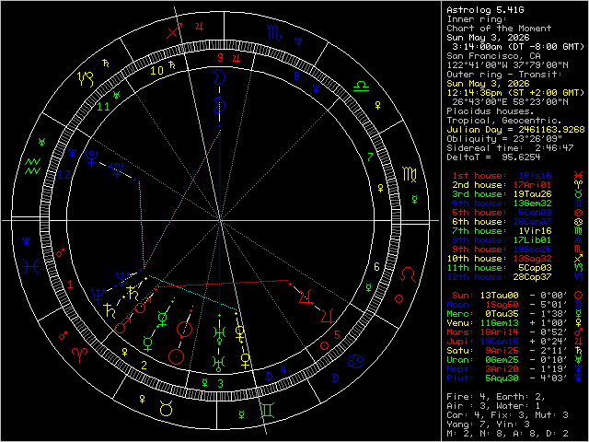The image size is (589, 442).
Task: Click house number 8 in the wheel
Action: click(x=296, y=76)
